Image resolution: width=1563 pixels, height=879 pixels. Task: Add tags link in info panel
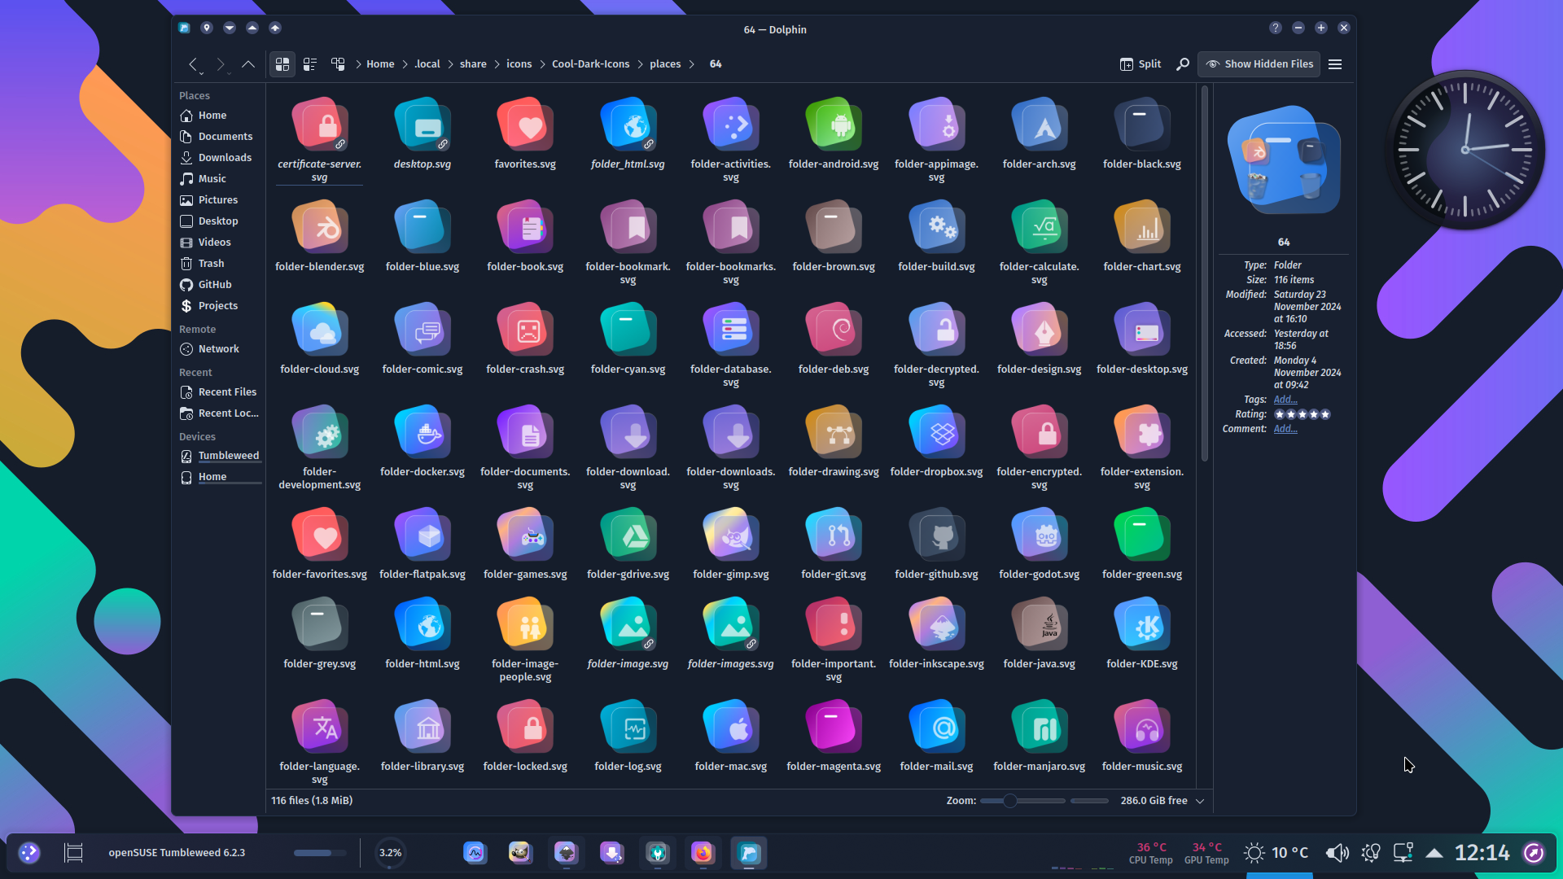point(1285,400)
